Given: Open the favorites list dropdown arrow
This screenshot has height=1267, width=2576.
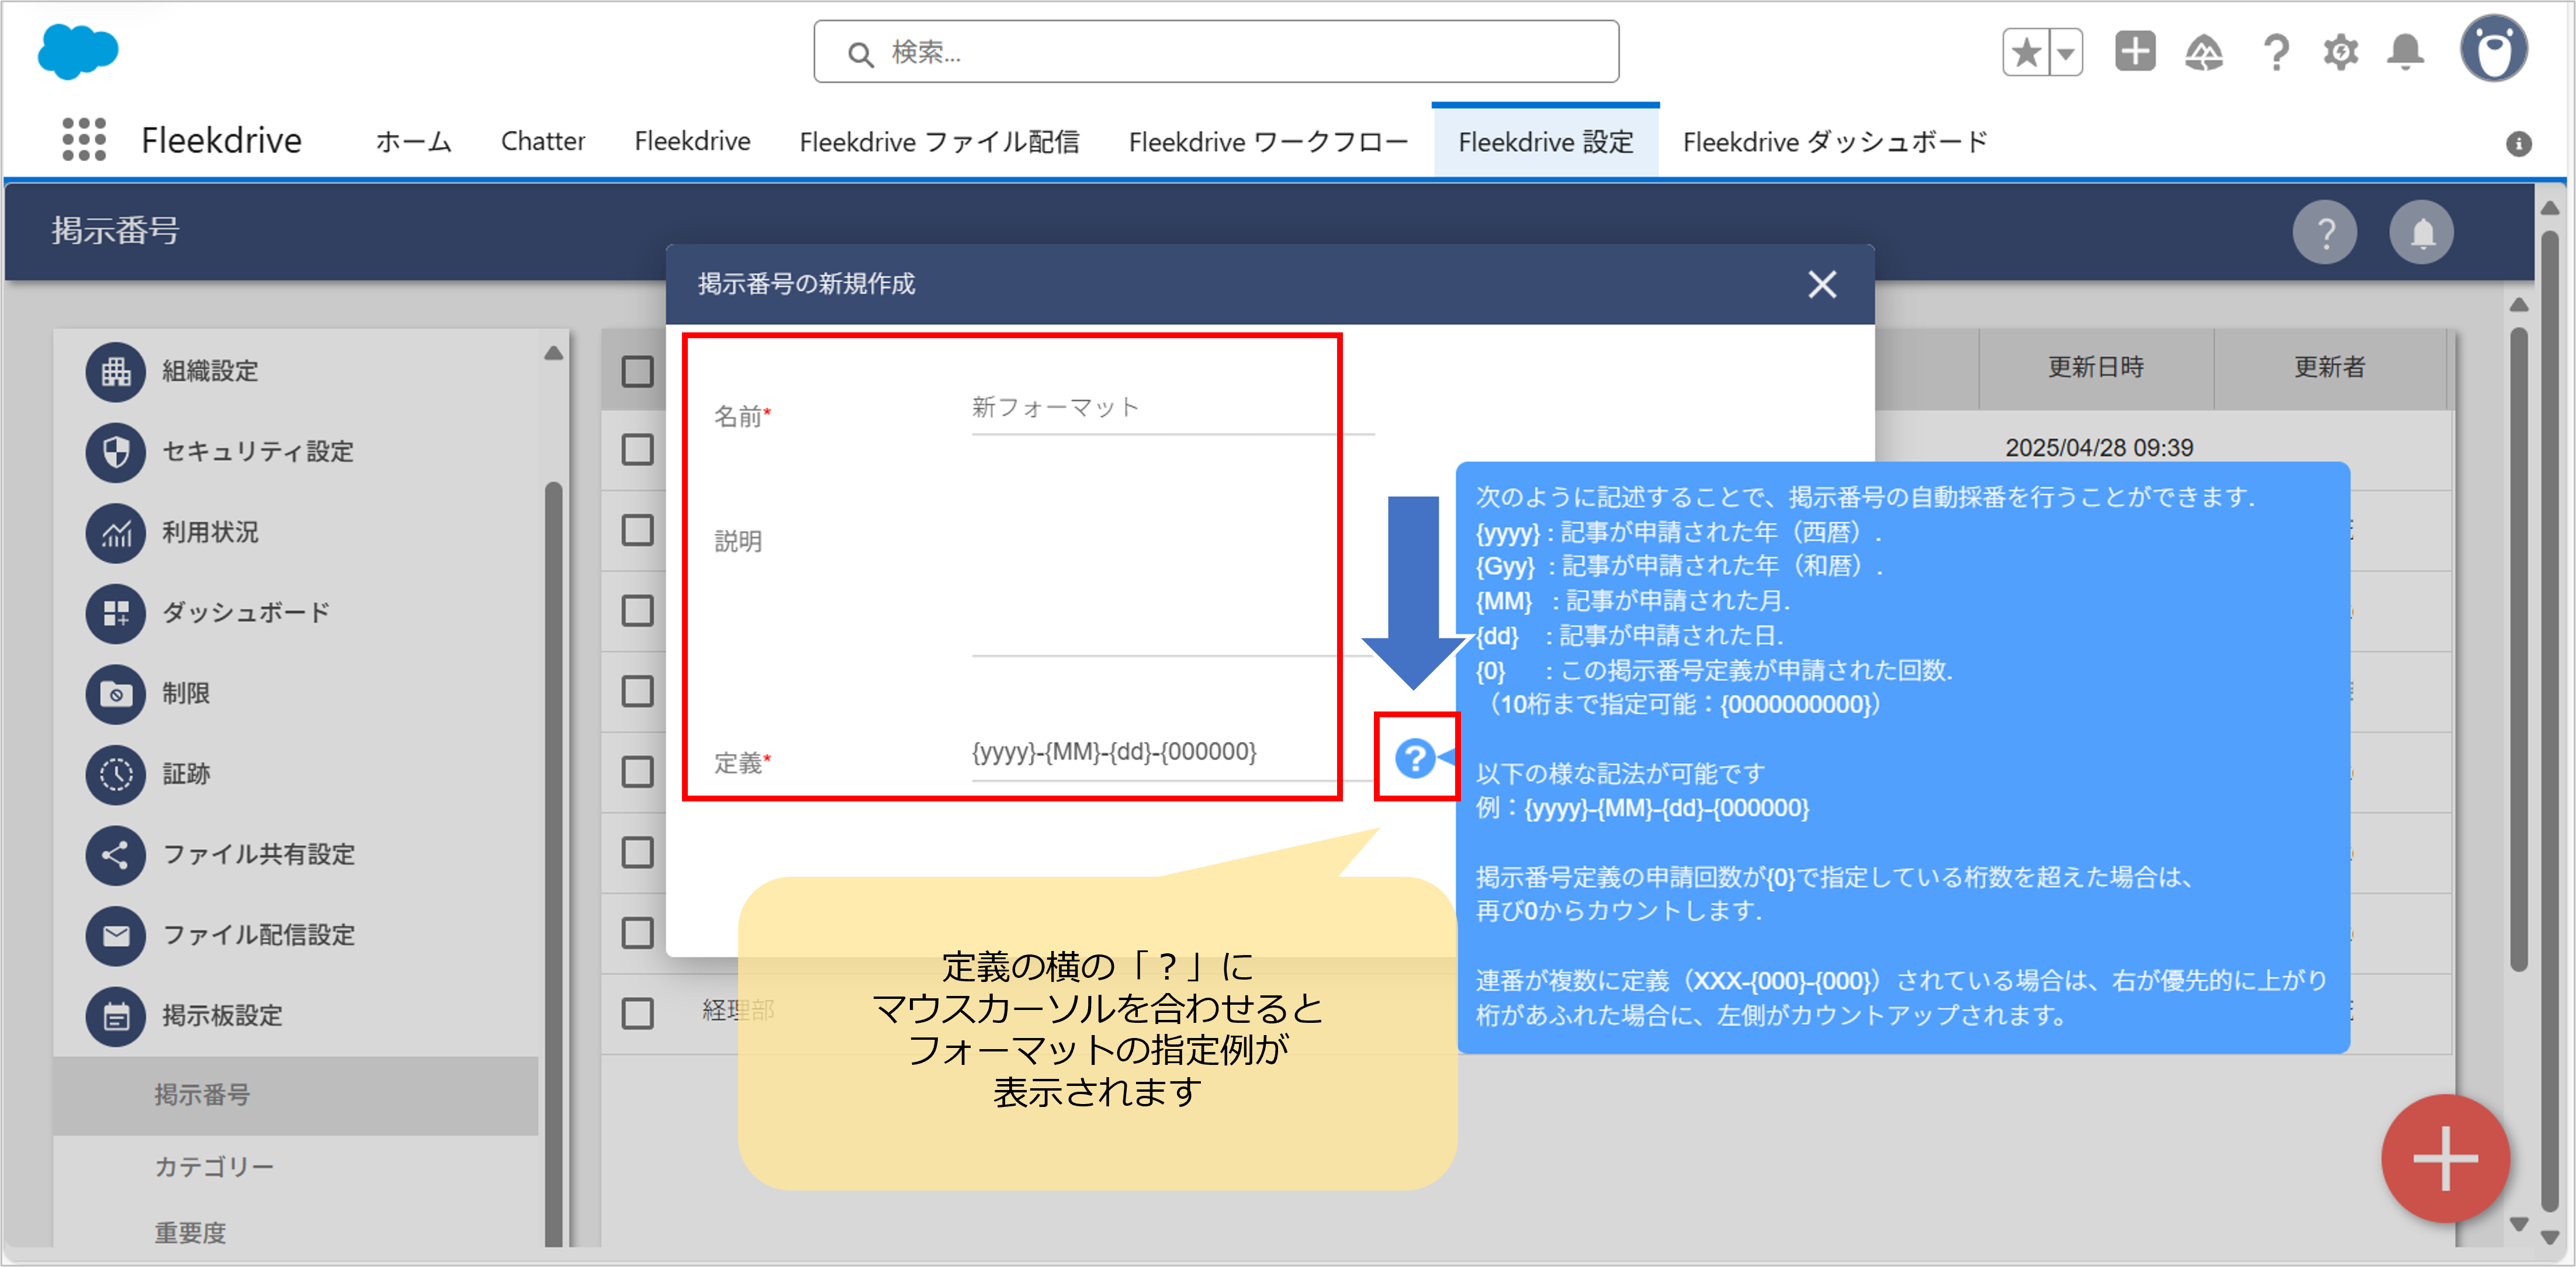Looking at the screenshot, I should (2065, 52).
